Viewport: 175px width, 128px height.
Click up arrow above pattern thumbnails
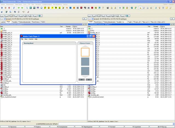coord(85,46)
